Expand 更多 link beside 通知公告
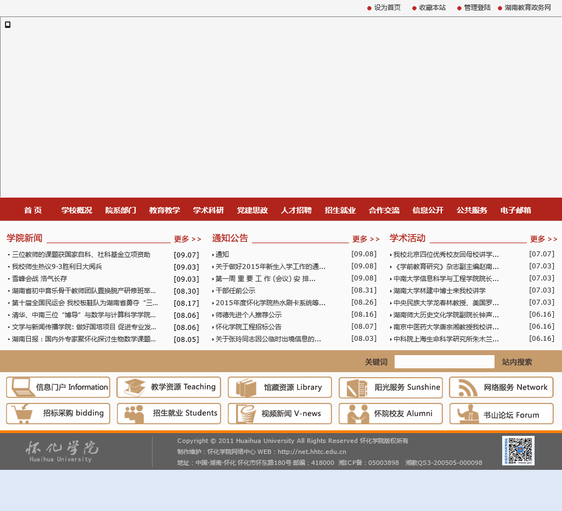This screenshot has height=511, width=562. (x=366, y=239)
